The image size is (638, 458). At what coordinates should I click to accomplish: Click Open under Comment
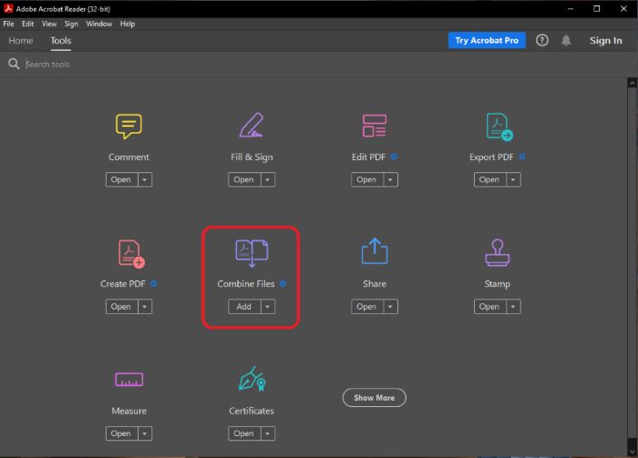pyautogui.click(x=121, y=179)
